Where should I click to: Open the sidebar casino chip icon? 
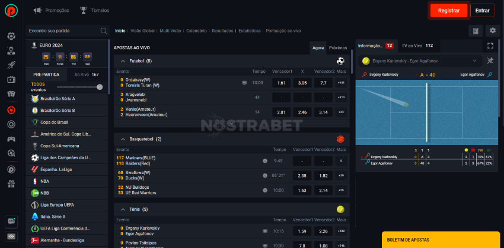click(11, 36)
